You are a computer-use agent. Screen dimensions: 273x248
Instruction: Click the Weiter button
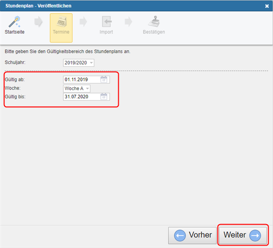point(243,235)
